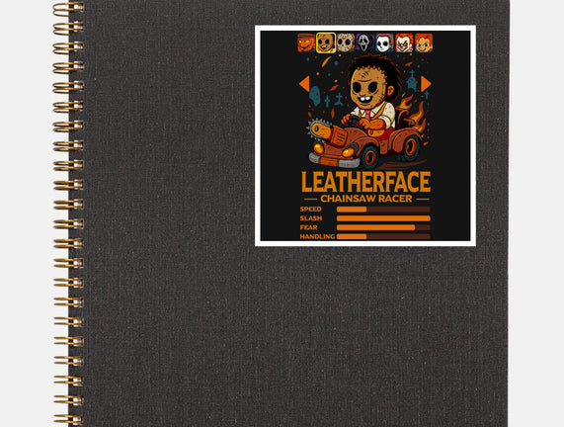564x427 pixels.
Task: Choose the hockey mask character icon
Action: coord(346,43)
